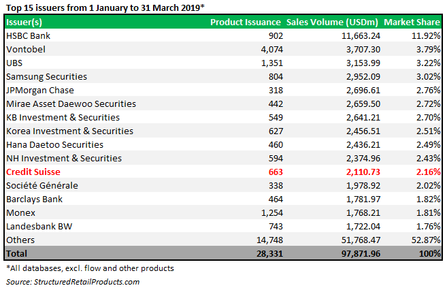Select Credit Suisse issuance '663'

(x=276, y=172)
